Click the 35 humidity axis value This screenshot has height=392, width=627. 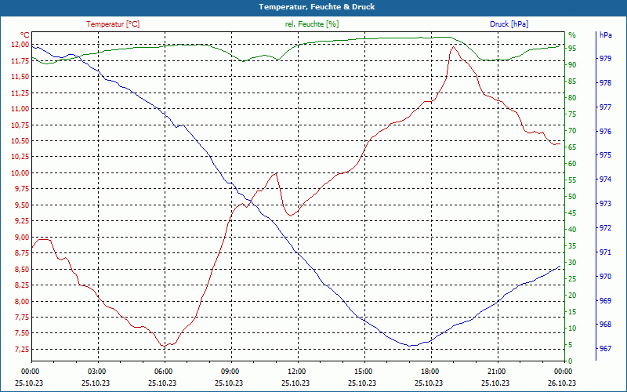(572, 245)
